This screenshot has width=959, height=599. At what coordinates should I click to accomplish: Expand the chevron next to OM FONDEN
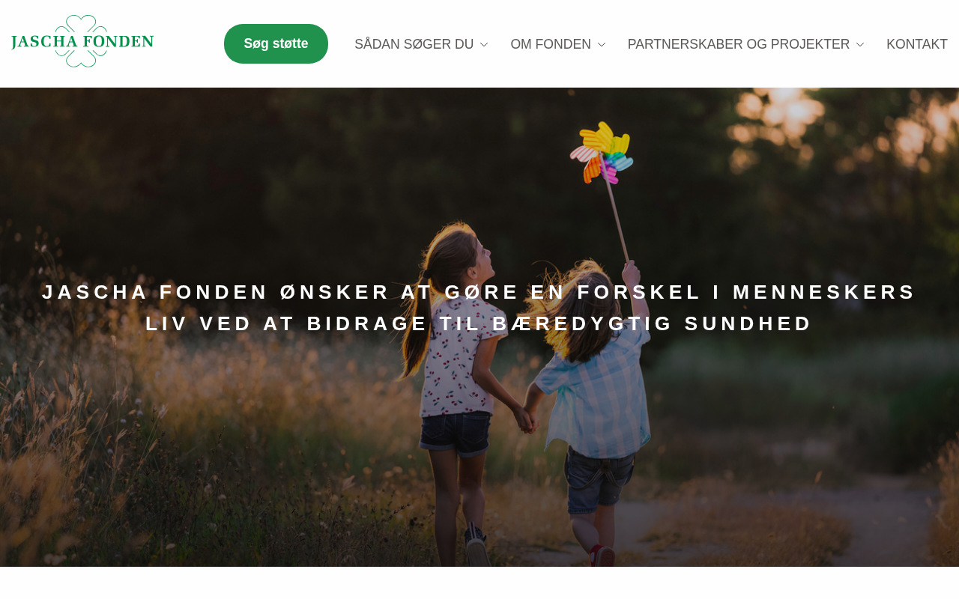point(601,45)
